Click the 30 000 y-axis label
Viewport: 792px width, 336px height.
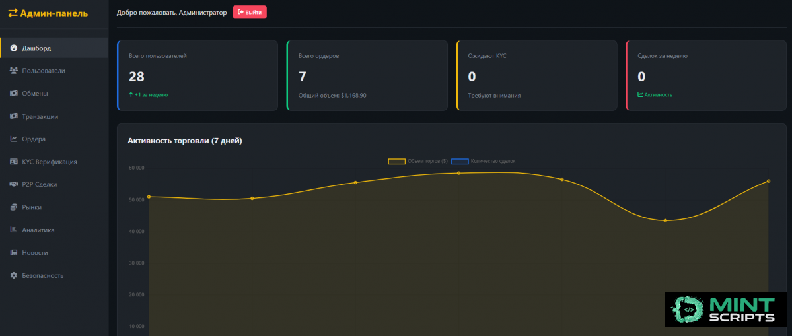click(136, 263)
